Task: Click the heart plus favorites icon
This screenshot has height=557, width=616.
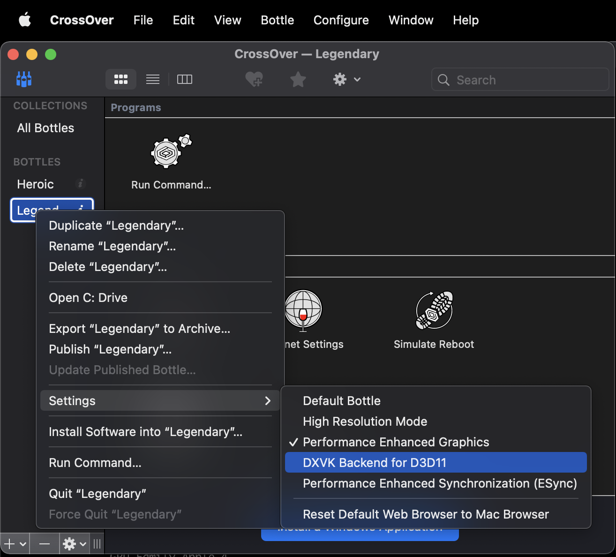Action: coord(254,79)
